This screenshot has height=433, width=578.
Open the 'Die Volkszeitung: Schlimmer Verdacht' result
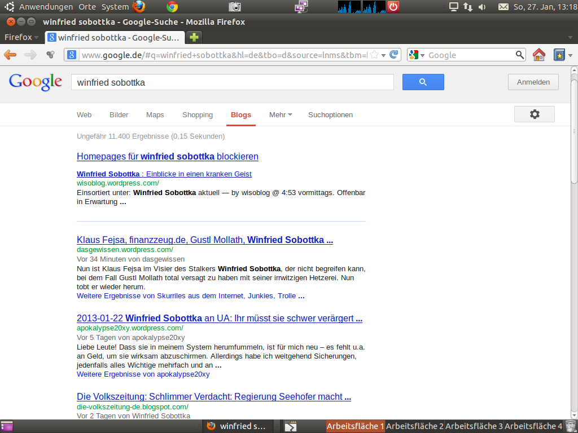pyautogui.click(x=214, y=397)
